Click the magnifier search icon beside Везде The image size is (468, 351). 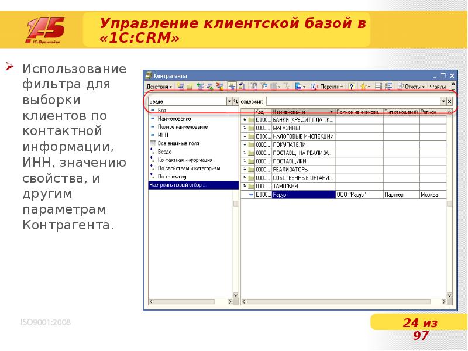[x=236, y=101]
